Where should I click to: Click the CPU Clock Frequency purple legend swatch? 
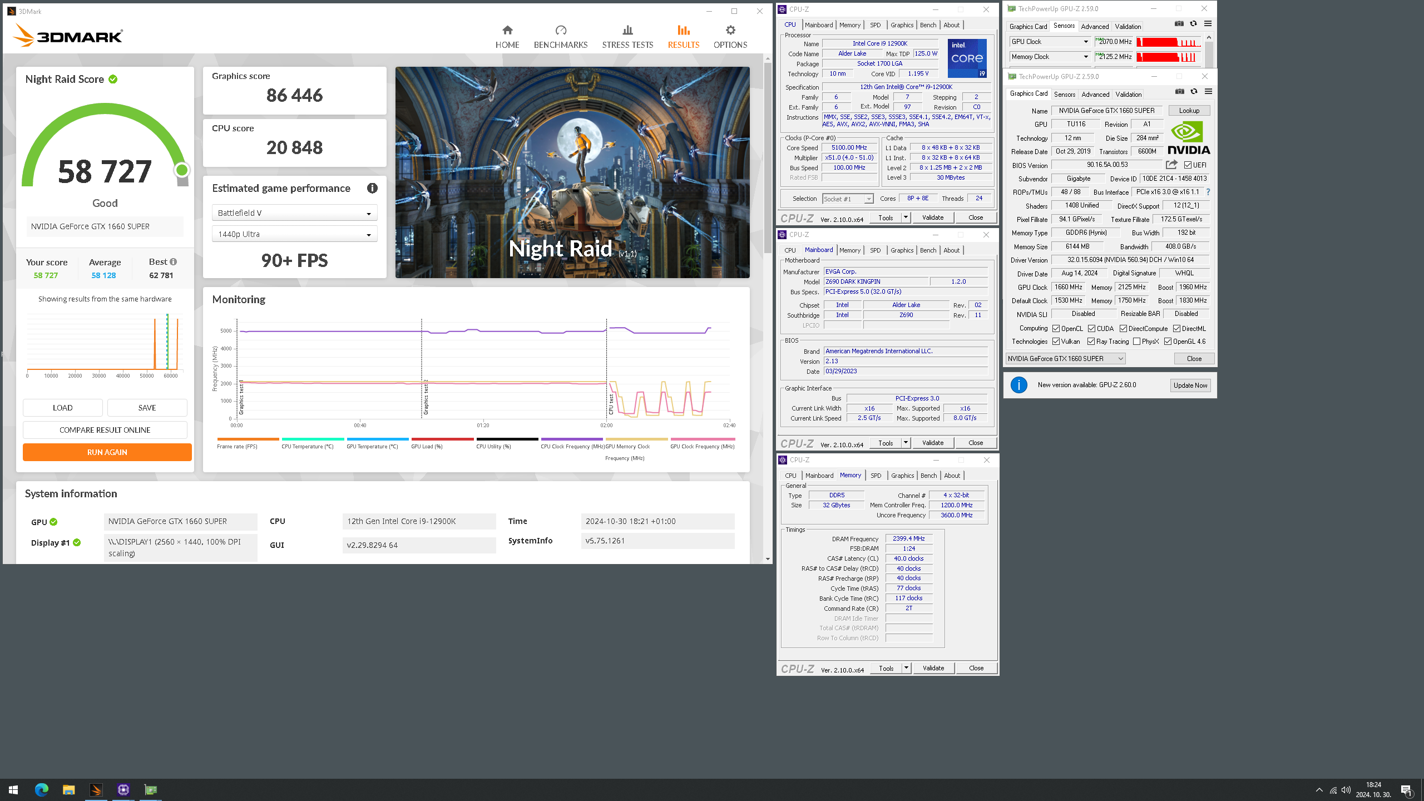click(572, 439)
